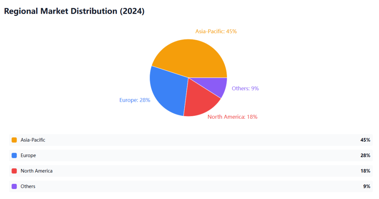Image resolution: width=379 pixels, height=199 pixels.
Task: Click the red North America legend swatch
Action: coord(14,171)
